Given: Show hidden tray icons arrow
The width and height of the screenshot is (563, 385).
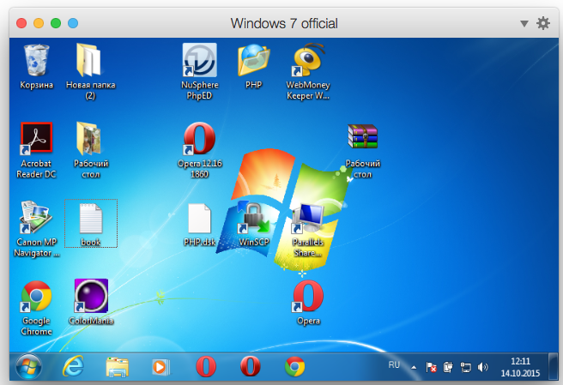Looking at the screenshot, I should click(x=414, y=367).
